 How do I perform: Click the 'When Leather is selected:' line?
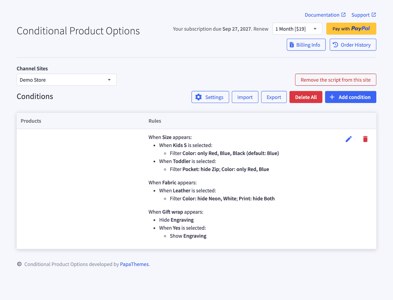pos(188,190)
